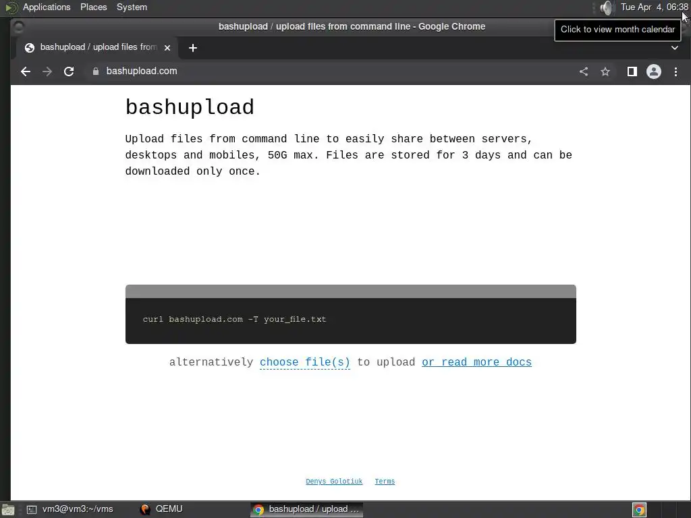Open the Chrome profile avatar

click(653, 71)
